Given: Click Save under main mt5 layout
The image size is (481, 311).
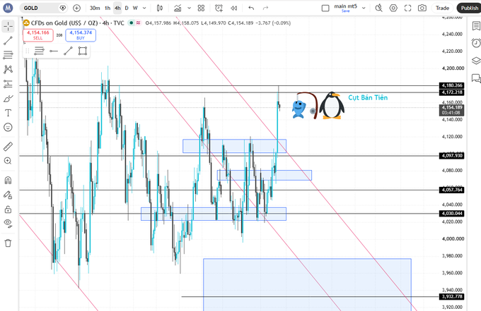Looking at the screenshot, I should [x=346, y=11].
